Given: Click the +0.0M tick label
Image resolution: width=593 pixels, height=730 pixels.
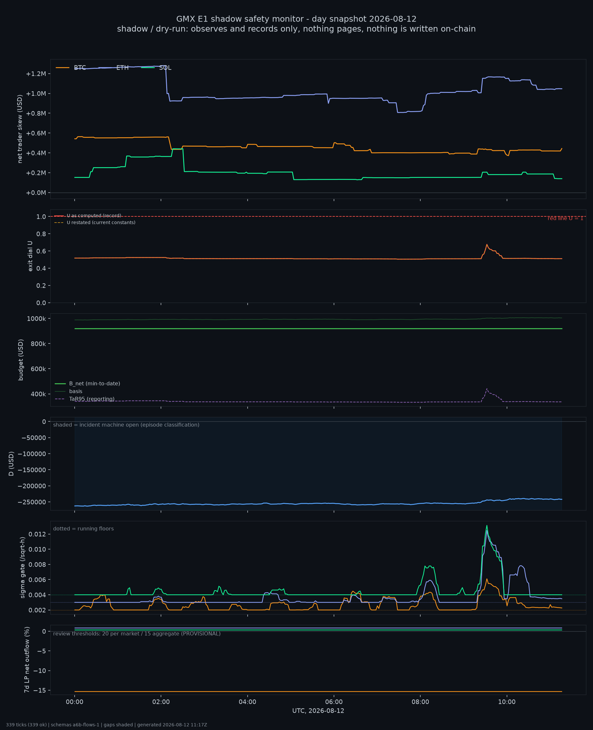Looking at the screenshot, I should (36, 193).
